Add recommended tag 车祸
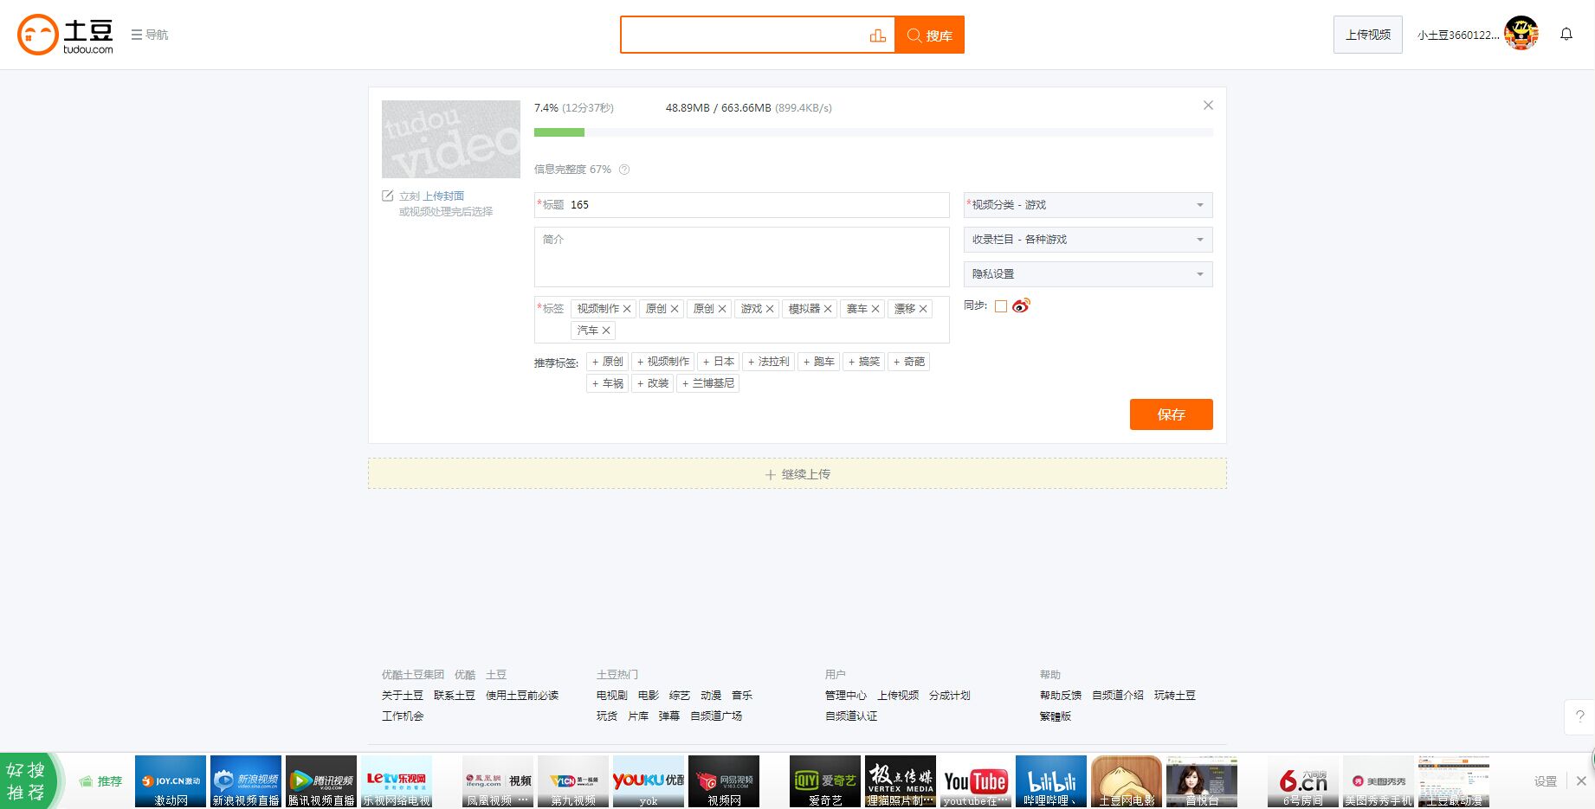This screenshot has width=1595, height=809. pos(608,383)
